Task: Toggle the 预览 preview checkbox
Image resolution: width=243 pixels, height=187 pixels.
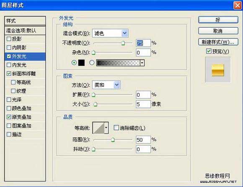Action: [x=209, y=51]
